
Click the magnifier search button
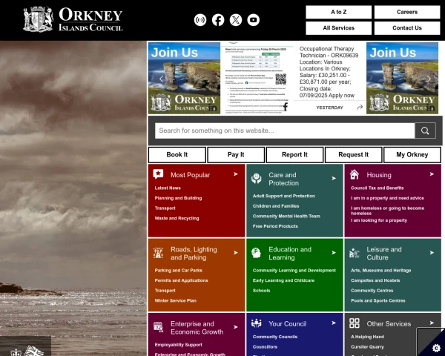click(x=425, y=131)
